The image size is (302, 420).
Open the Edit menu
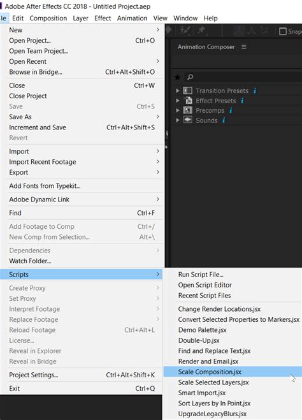18,18
